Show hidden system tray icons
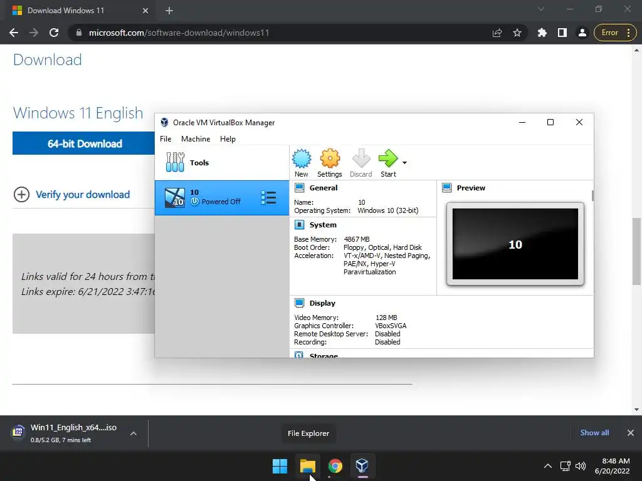Viewport: 642px width, 481px height. tap(548, 466)
